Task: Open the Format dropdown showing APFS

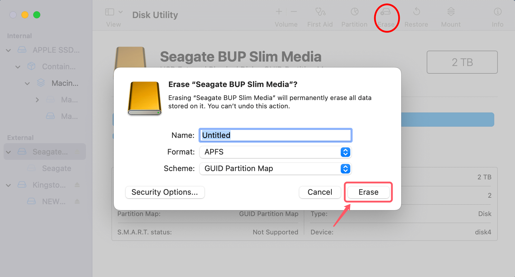Action: (345, 152)
